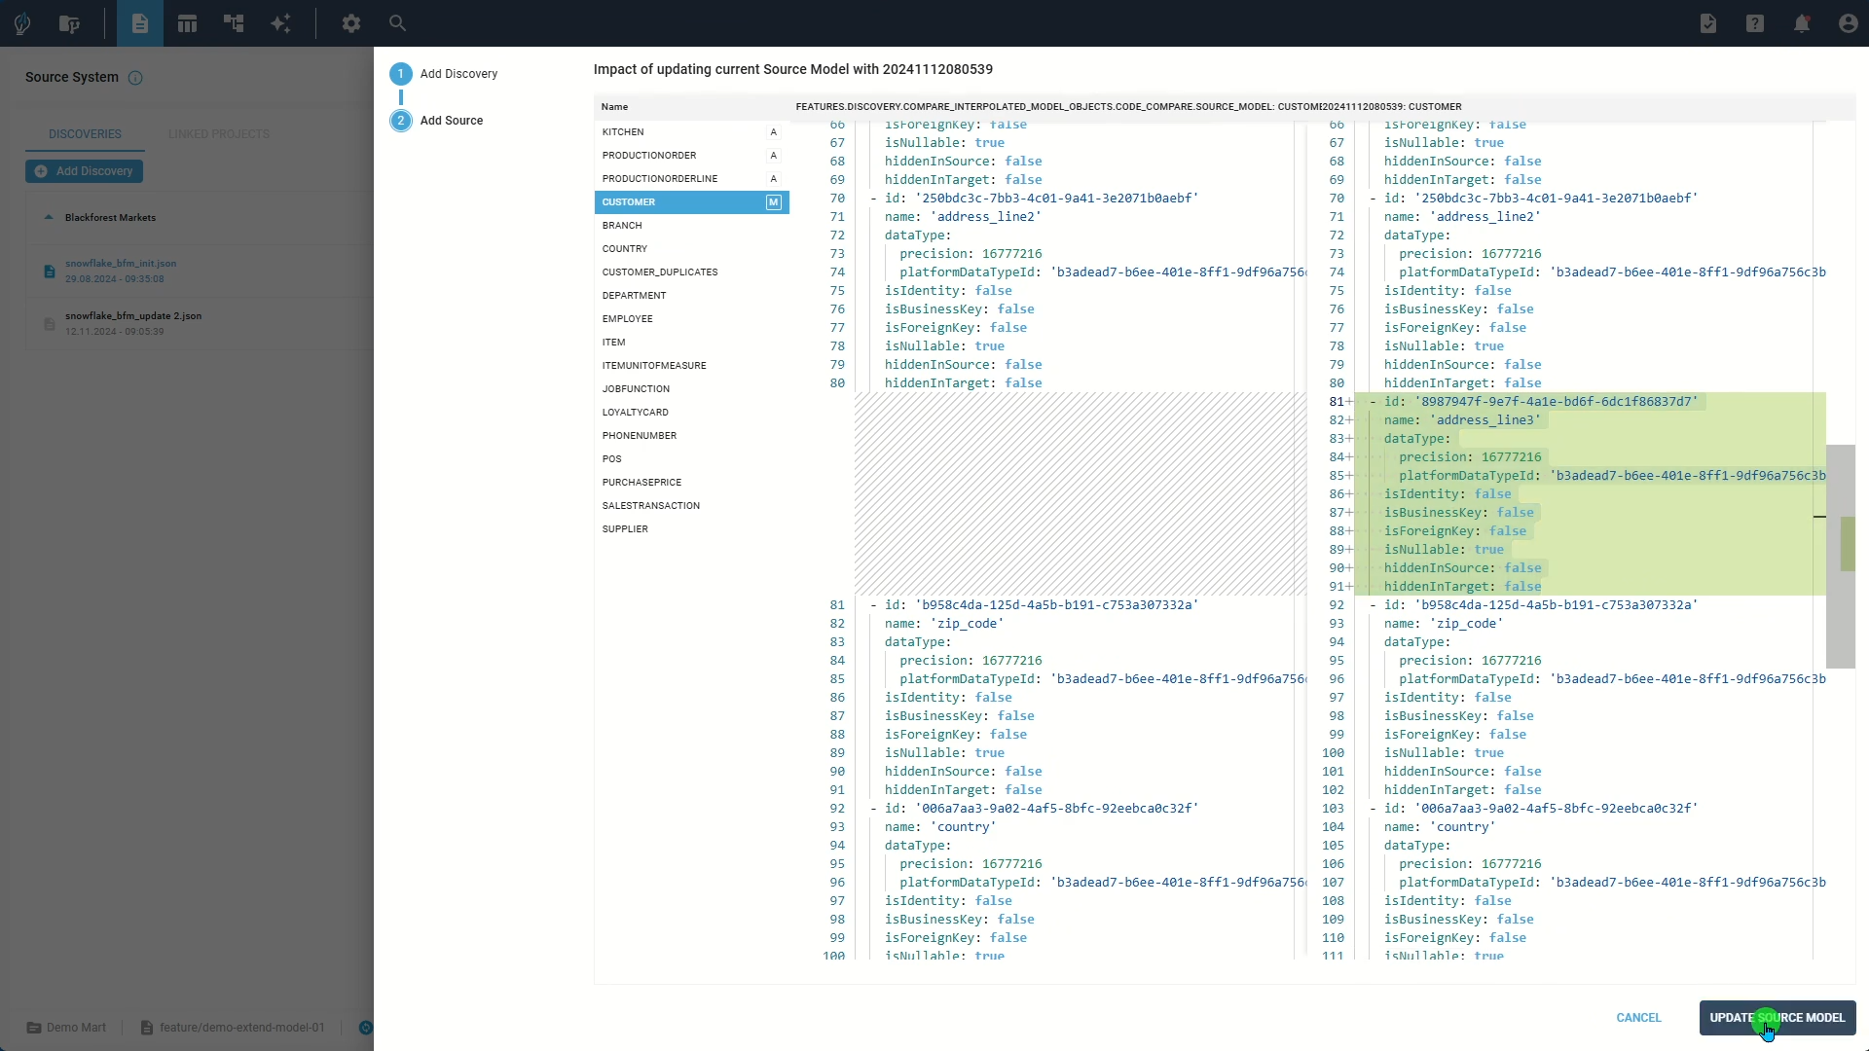
Task: Select ITEMUNITOFMEASURE in object list
Action: click(692, 366)
